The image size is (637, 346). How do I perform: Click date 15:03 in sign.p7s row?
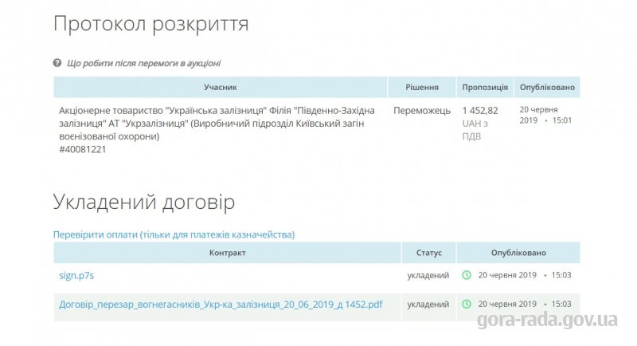coord(525,275)
